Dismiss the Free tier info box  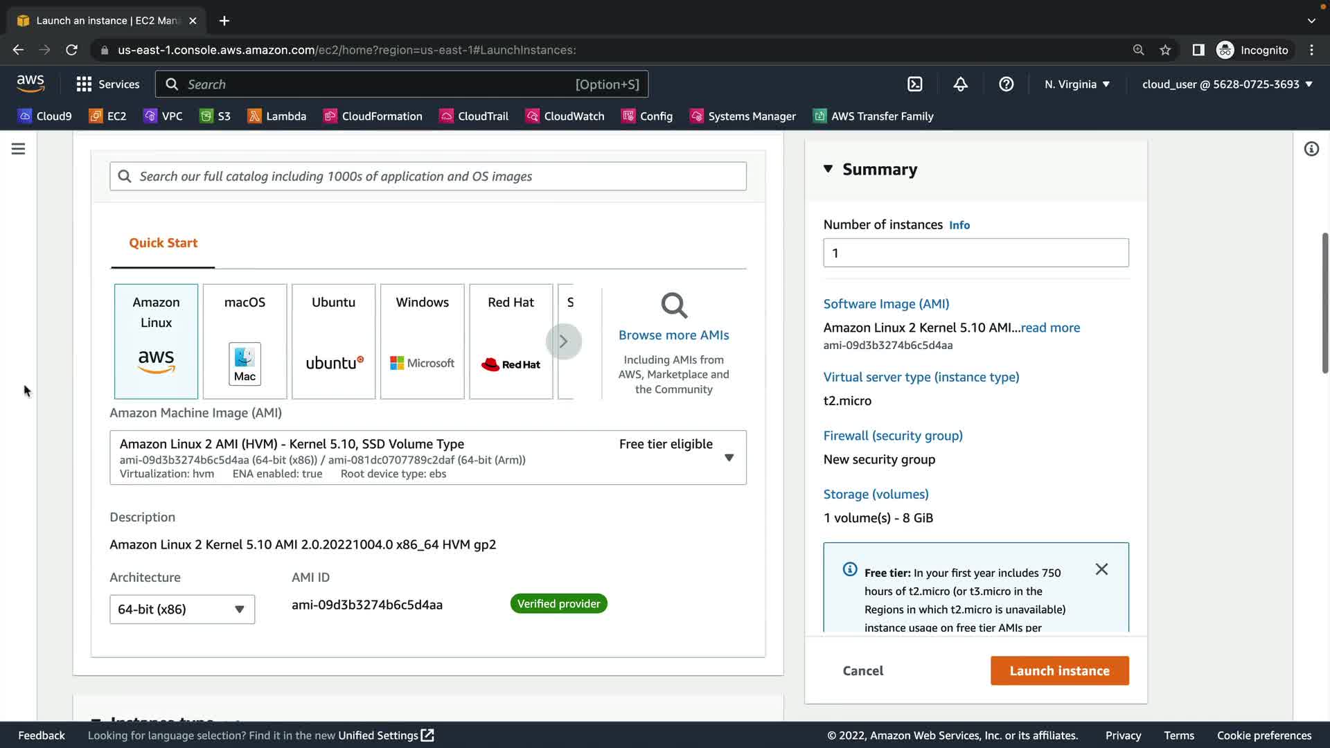(x=1101, y=569)
